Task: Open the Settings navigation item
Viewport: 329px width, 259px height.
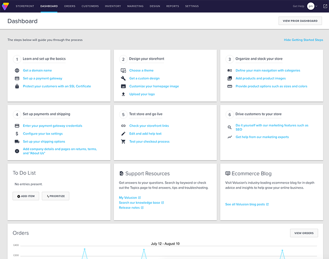Action: pos(192,6)
